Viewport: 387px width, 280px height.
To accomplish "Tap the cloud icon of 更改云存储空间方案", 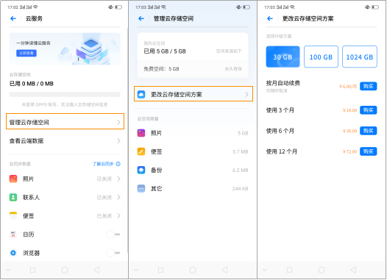I will pyautogui.click(x=141, y=94).
